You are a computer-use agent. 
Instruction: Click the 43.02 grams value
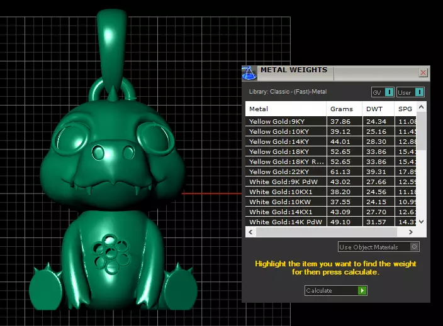tap(340, 182)
